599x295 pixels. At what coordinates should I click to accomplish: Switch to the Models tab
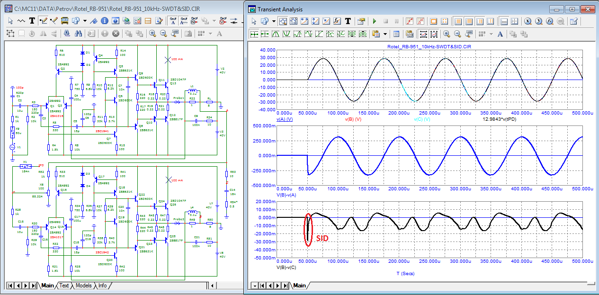83,286
